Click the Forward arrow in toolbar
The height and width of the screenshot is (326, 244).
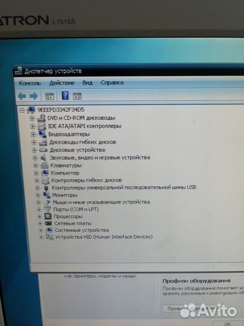tap(34, 96)
